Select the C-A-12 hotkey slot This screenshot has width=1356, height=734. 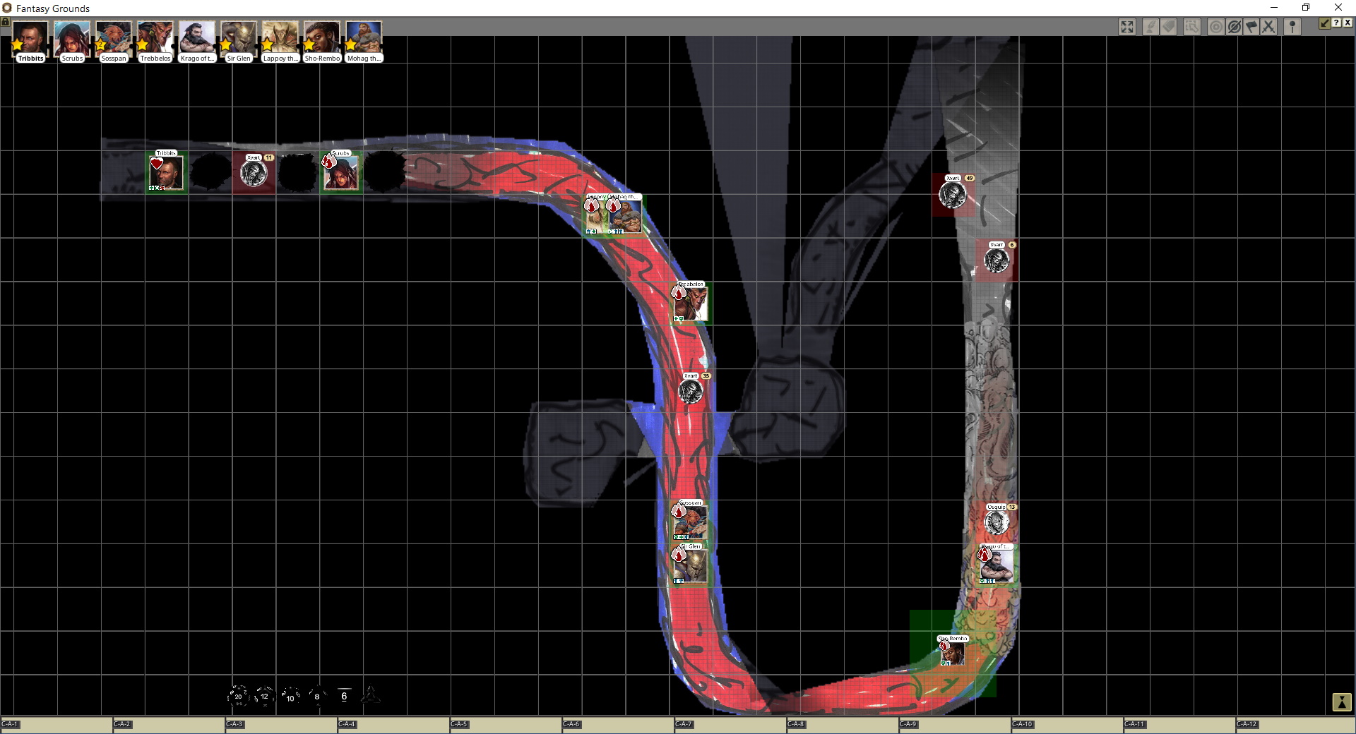coord(1295,725)
